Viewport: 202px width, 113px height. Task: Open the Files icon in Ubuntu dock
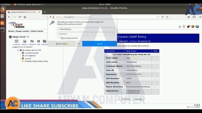2,16
